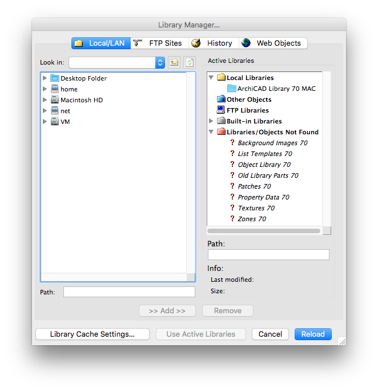Click the go-up-one-folder icon
The width and height of the screenshot is (378, 391).
click(x=174, y=62)
